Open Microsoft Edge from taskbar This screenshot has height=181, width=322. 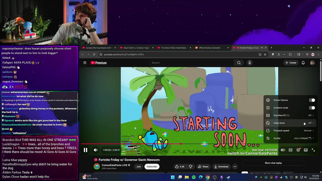tap(200, 177)
